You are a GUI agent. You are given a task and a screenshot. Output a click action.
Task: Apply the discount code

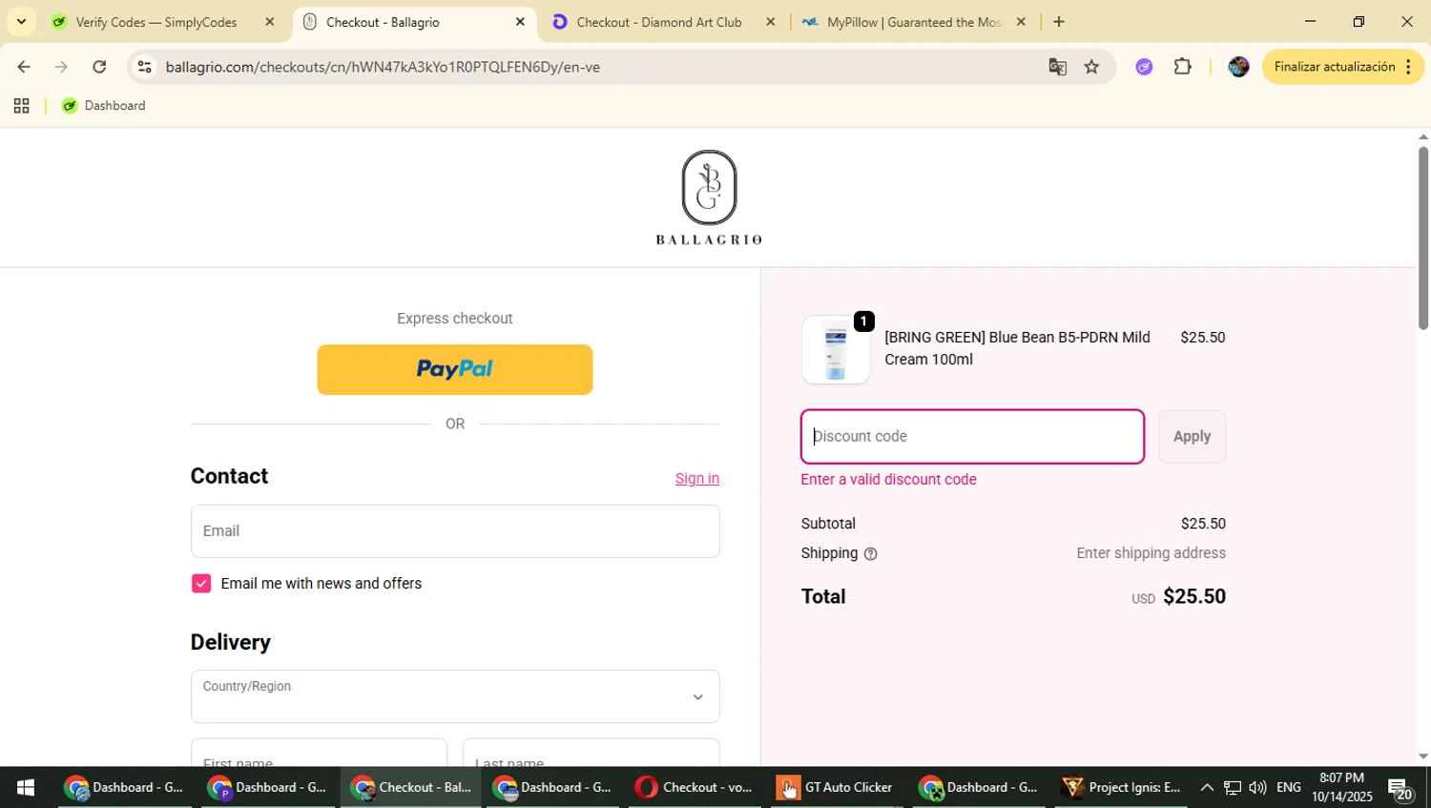(x=1192, y=437)
